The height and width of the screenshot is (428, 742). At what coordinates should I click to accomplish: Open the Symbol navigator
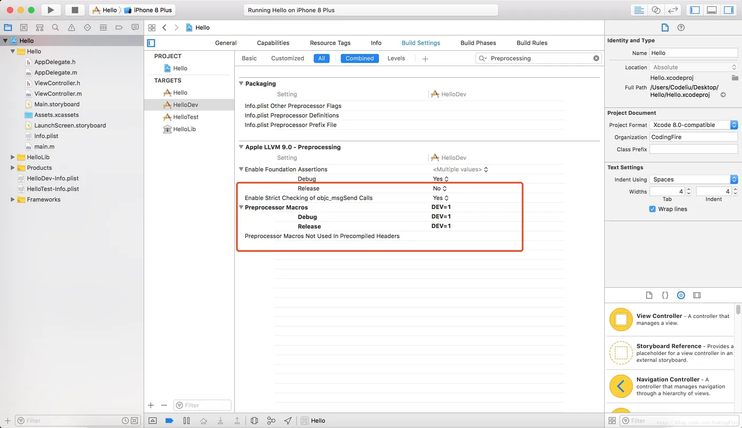[40, 28]
